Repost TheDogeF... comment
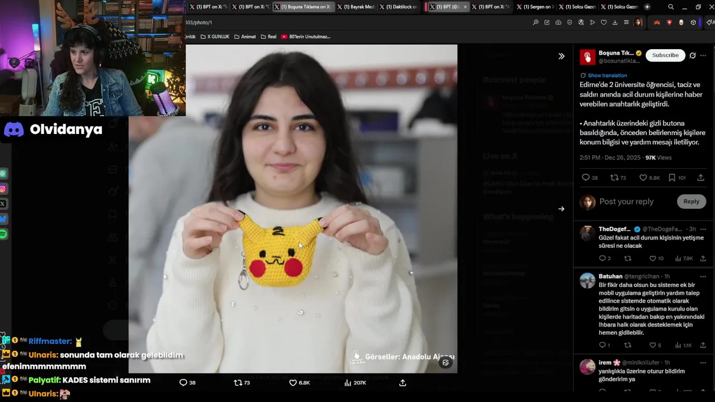The image size is (715, 402). pyautogui.click(x=627, y=259)
